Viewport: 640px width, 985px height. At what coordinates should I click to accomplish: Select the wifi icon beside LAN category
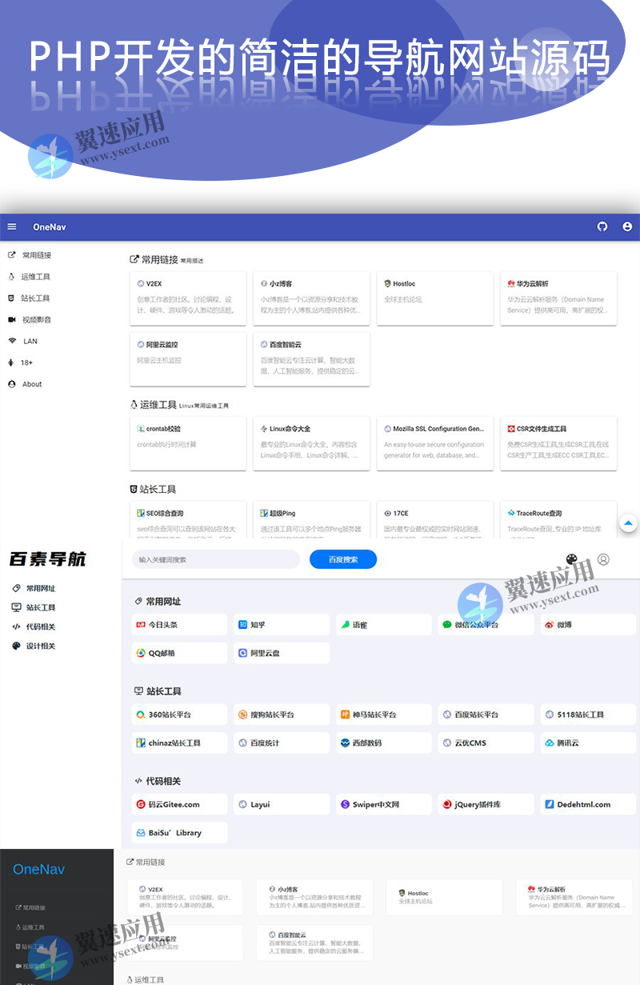(x=11, y=341)
